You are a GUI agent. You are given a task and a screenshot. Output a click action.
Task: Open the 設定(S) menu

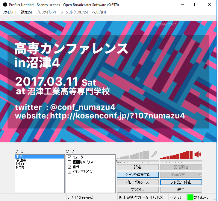pos(26,12)
